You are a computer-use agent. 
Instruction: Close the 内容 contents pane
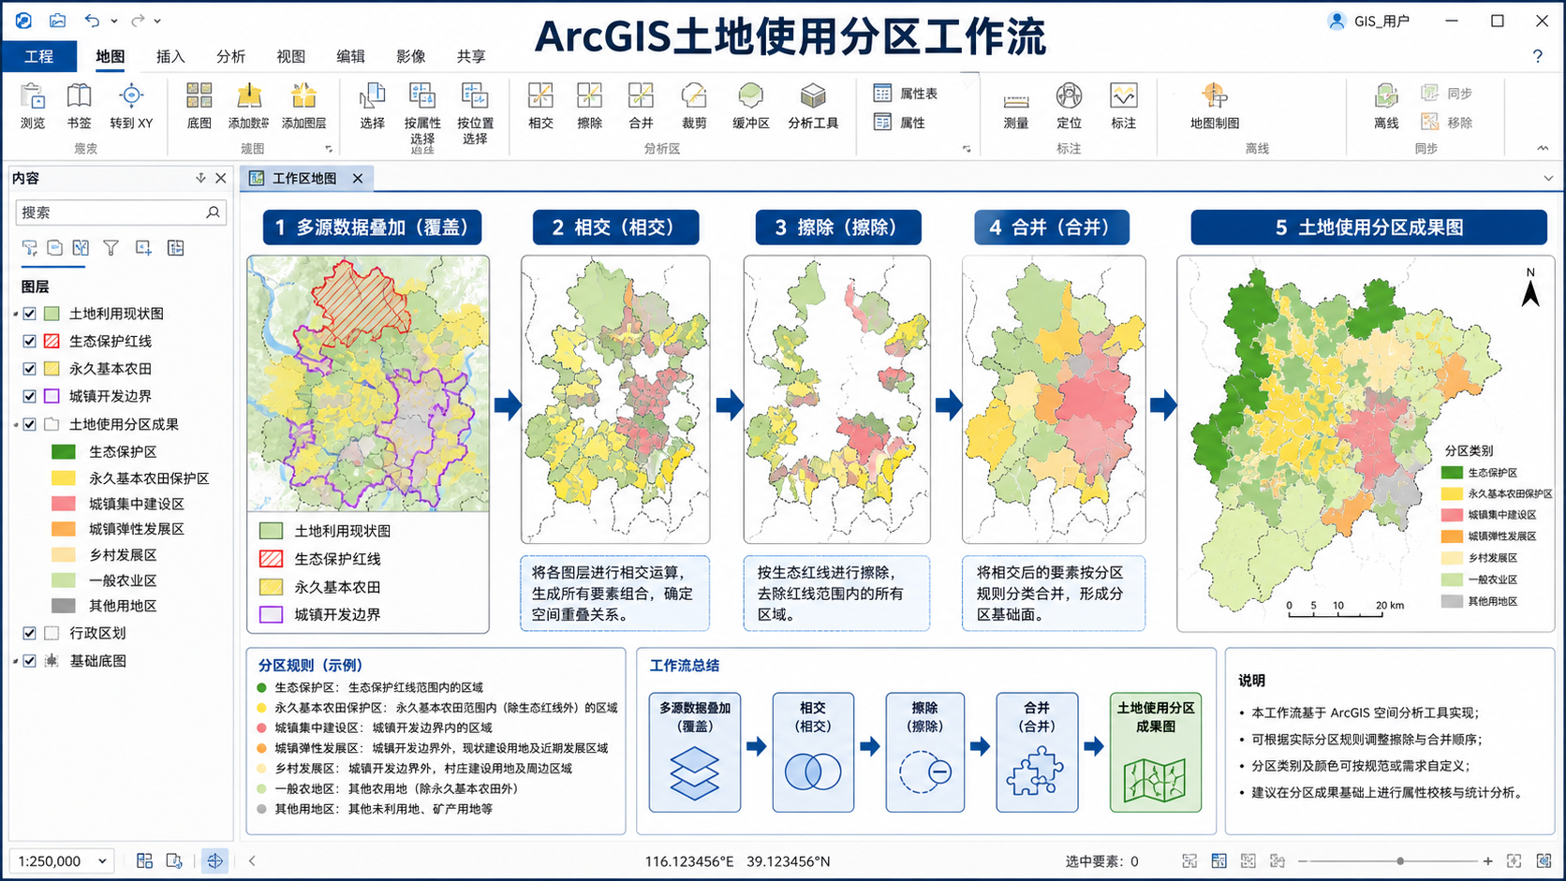(x=221, y=178)
